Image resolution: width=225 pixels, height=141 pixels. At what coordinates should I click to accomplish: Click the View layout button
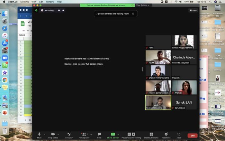click(193, 11)
